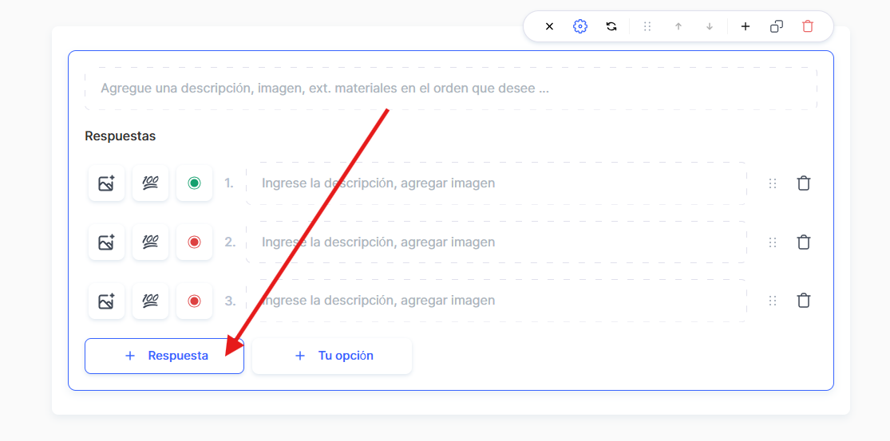Screen dimensions: 890x441
Task: Delete answer 2 with trash icon
Action: tap(803, 242)
